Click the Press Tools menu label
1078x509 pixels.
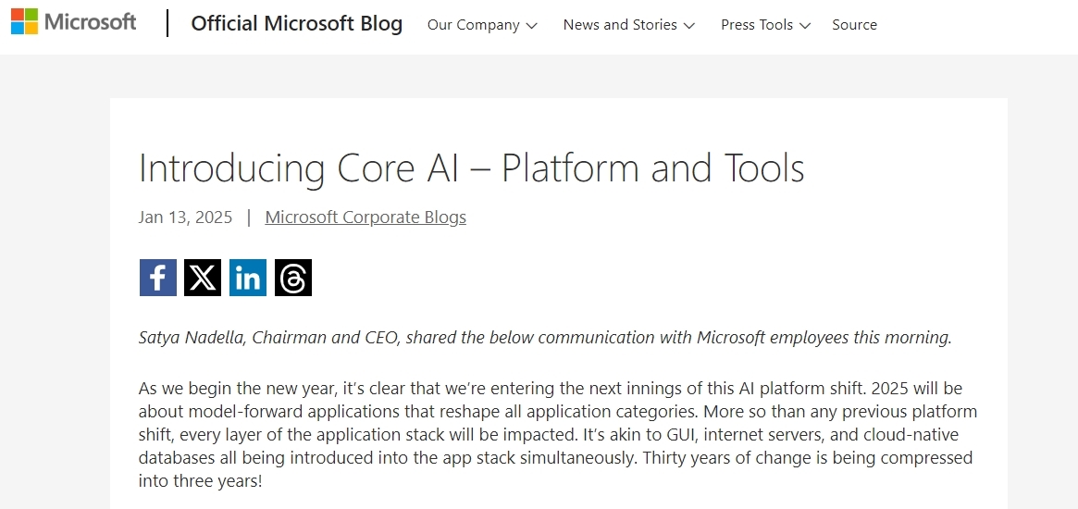click(x=757, y=25)
